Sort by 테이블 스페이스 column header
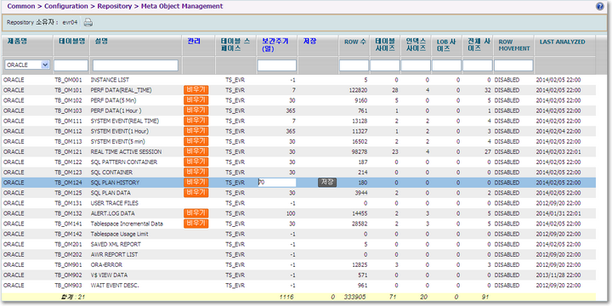 [235, 45]
